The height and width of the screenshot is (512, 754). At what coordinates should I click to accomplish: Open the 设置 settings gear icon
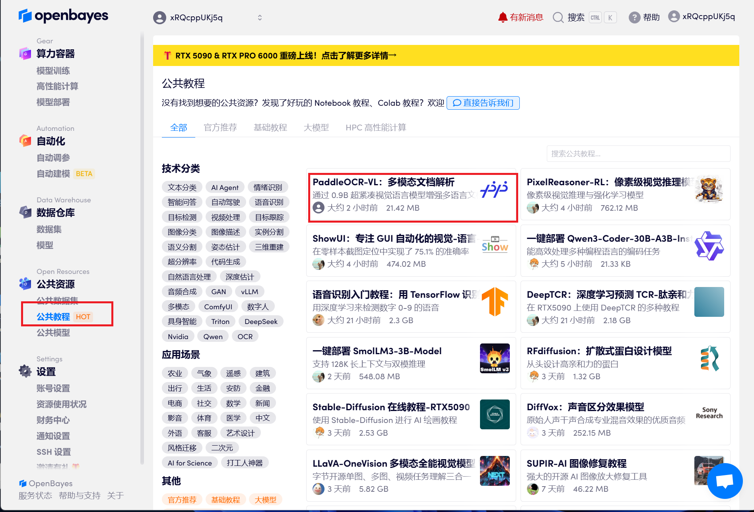click(25, 371)
